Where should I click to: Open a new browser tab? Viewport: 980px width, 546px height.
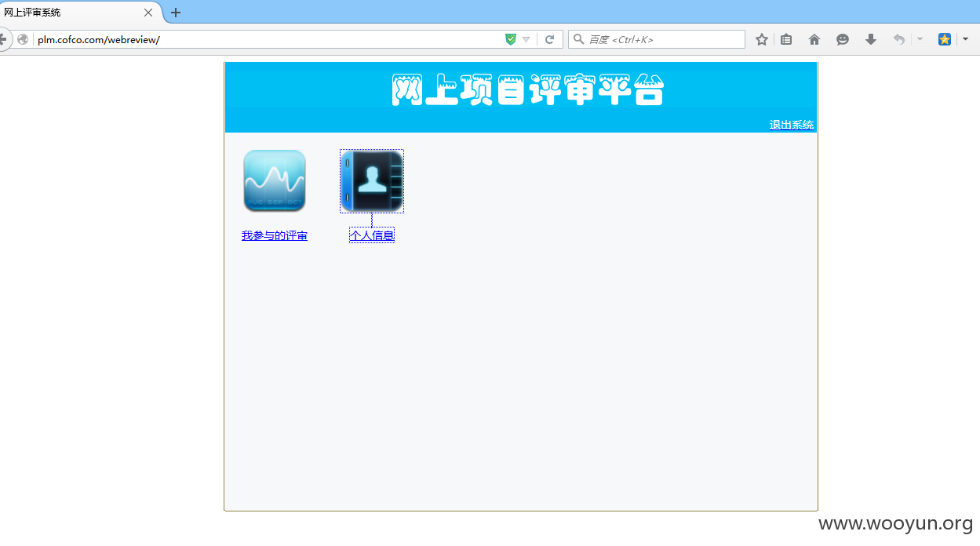coord(176,13)
